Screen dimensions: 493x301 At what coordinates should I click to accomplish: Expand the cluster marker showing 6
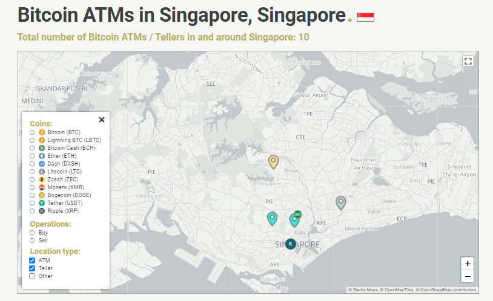click(291, 244)
